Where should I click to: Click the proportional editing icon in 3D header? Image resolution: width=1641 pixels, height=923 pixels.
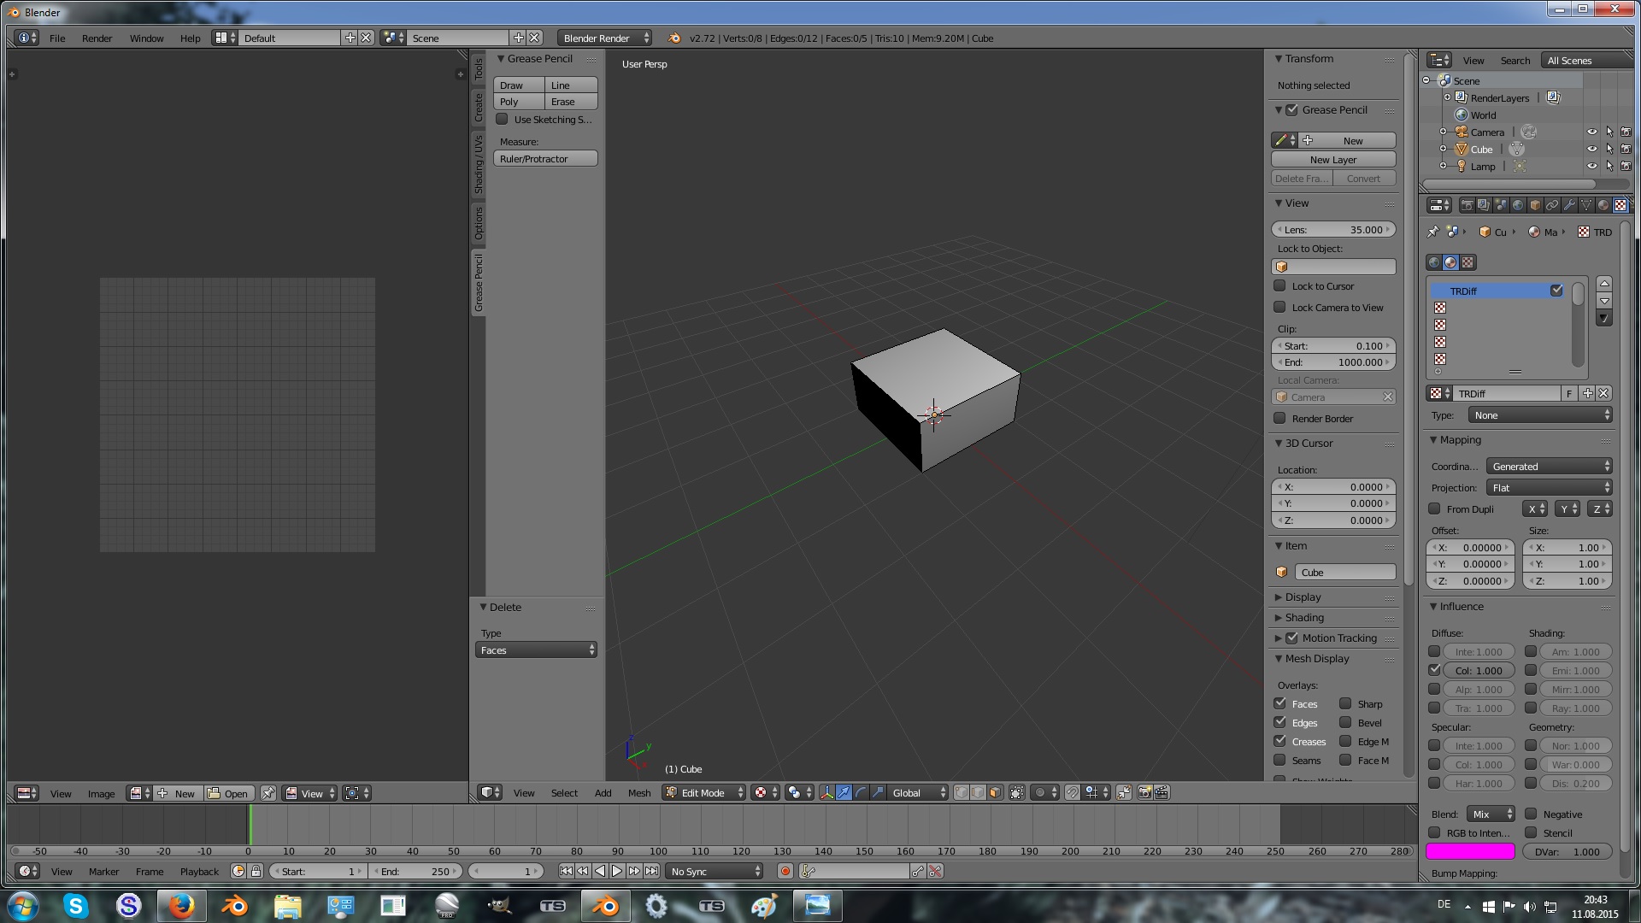[1040, 793]
